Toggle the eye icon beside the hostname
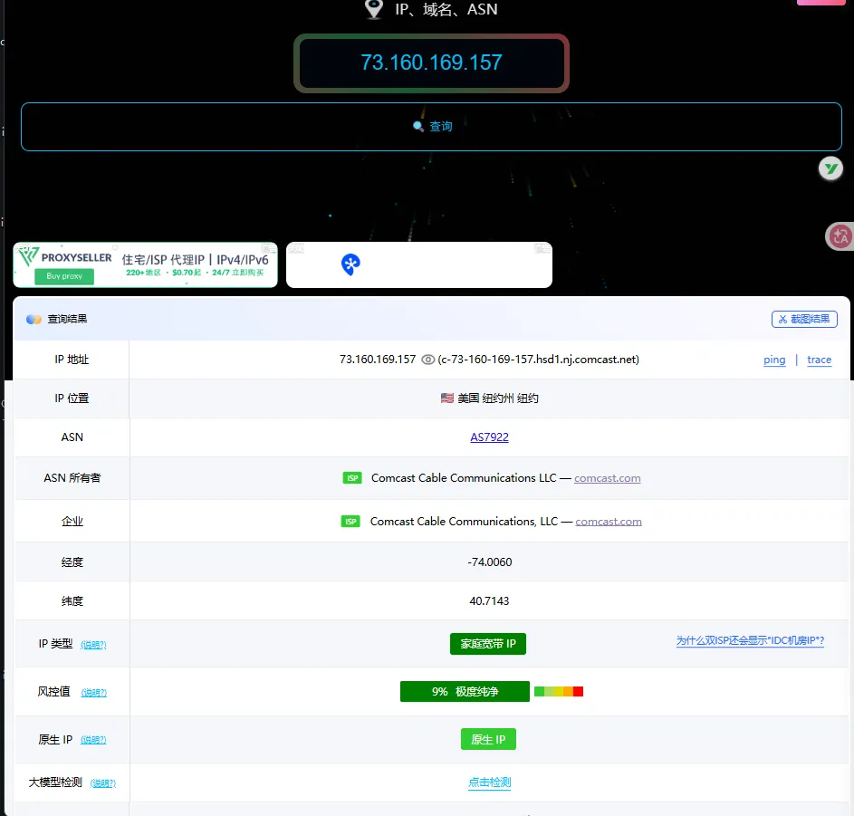The image size is (854, 816). pyautogui.click(x=427, y=359)
